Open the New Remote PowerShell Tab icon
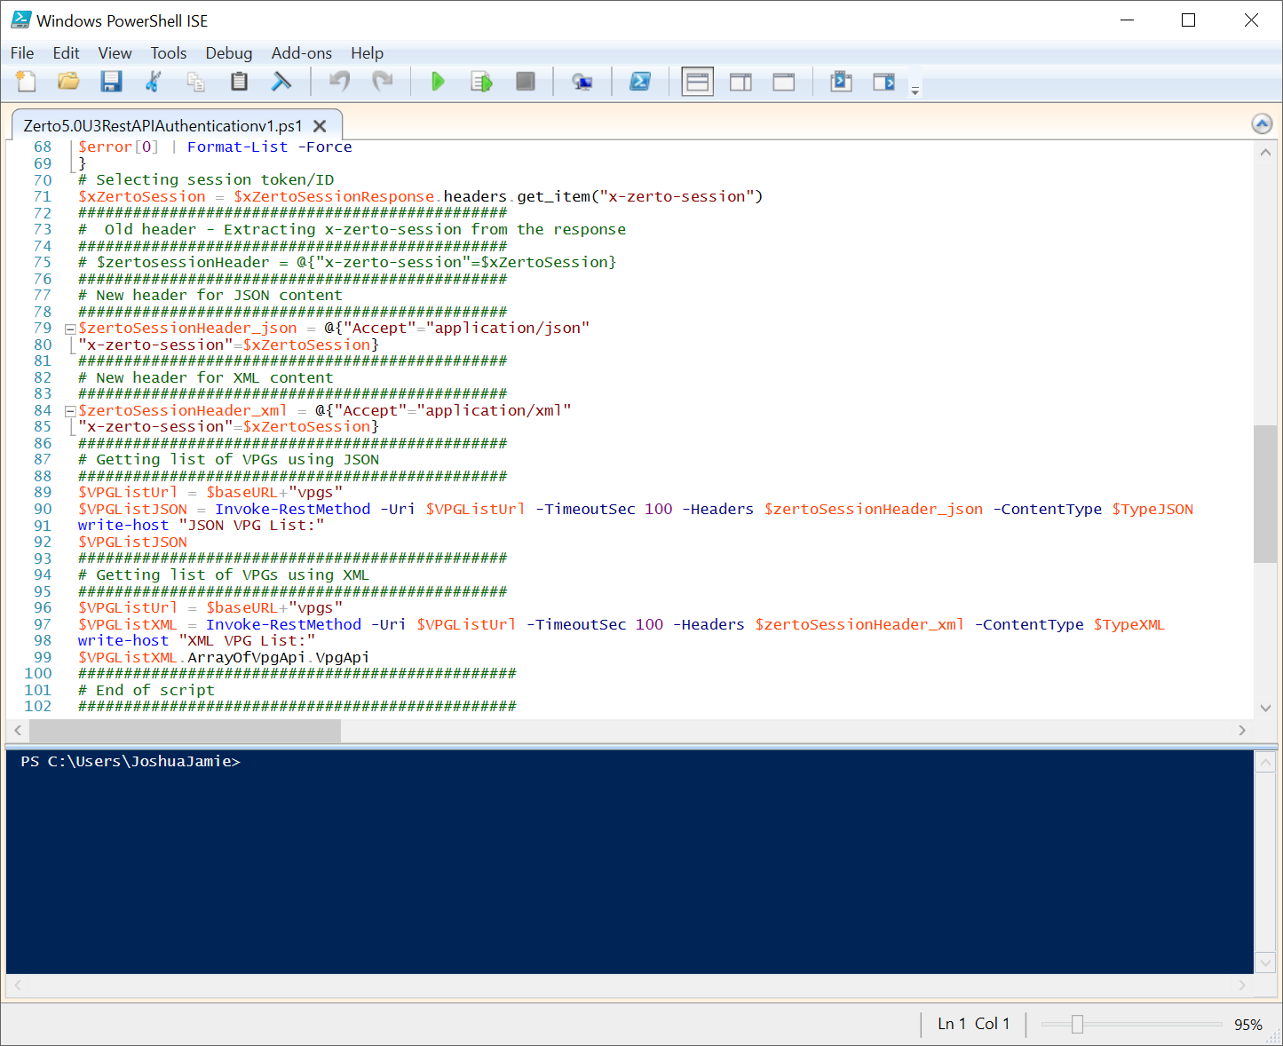Image resolution: width=1283 pixels, height=1046 pixels. [x=582, y=82]
